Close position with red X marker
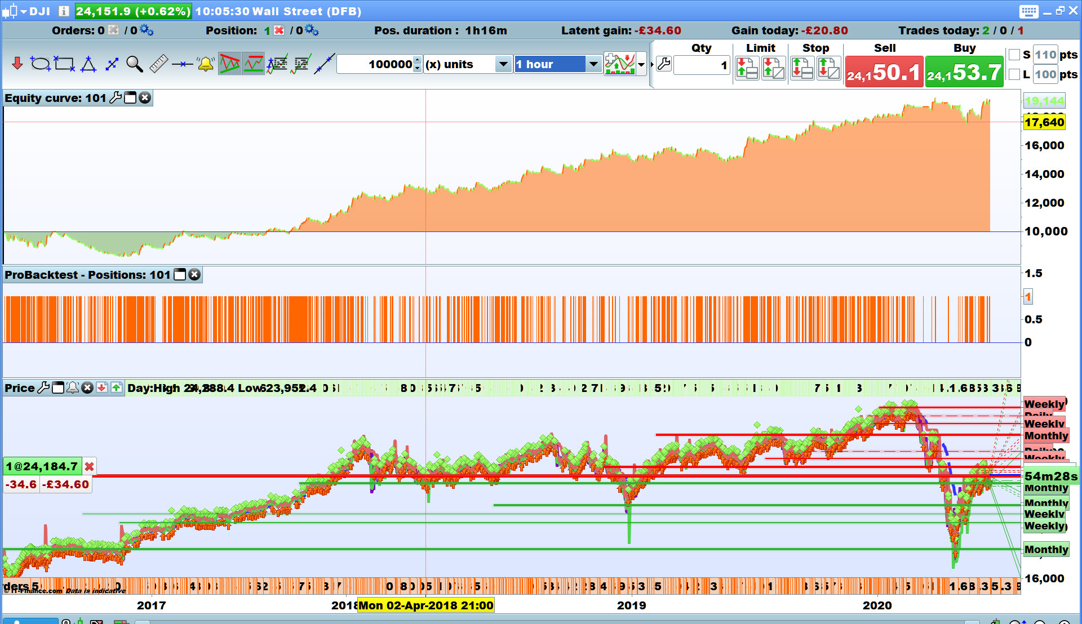1082x624 pixels. (89, 466)
